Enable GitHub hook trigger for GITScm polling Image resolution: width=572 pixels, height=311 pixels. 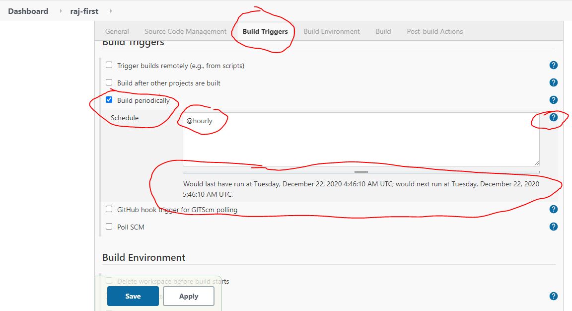click(x=109, y=209)
